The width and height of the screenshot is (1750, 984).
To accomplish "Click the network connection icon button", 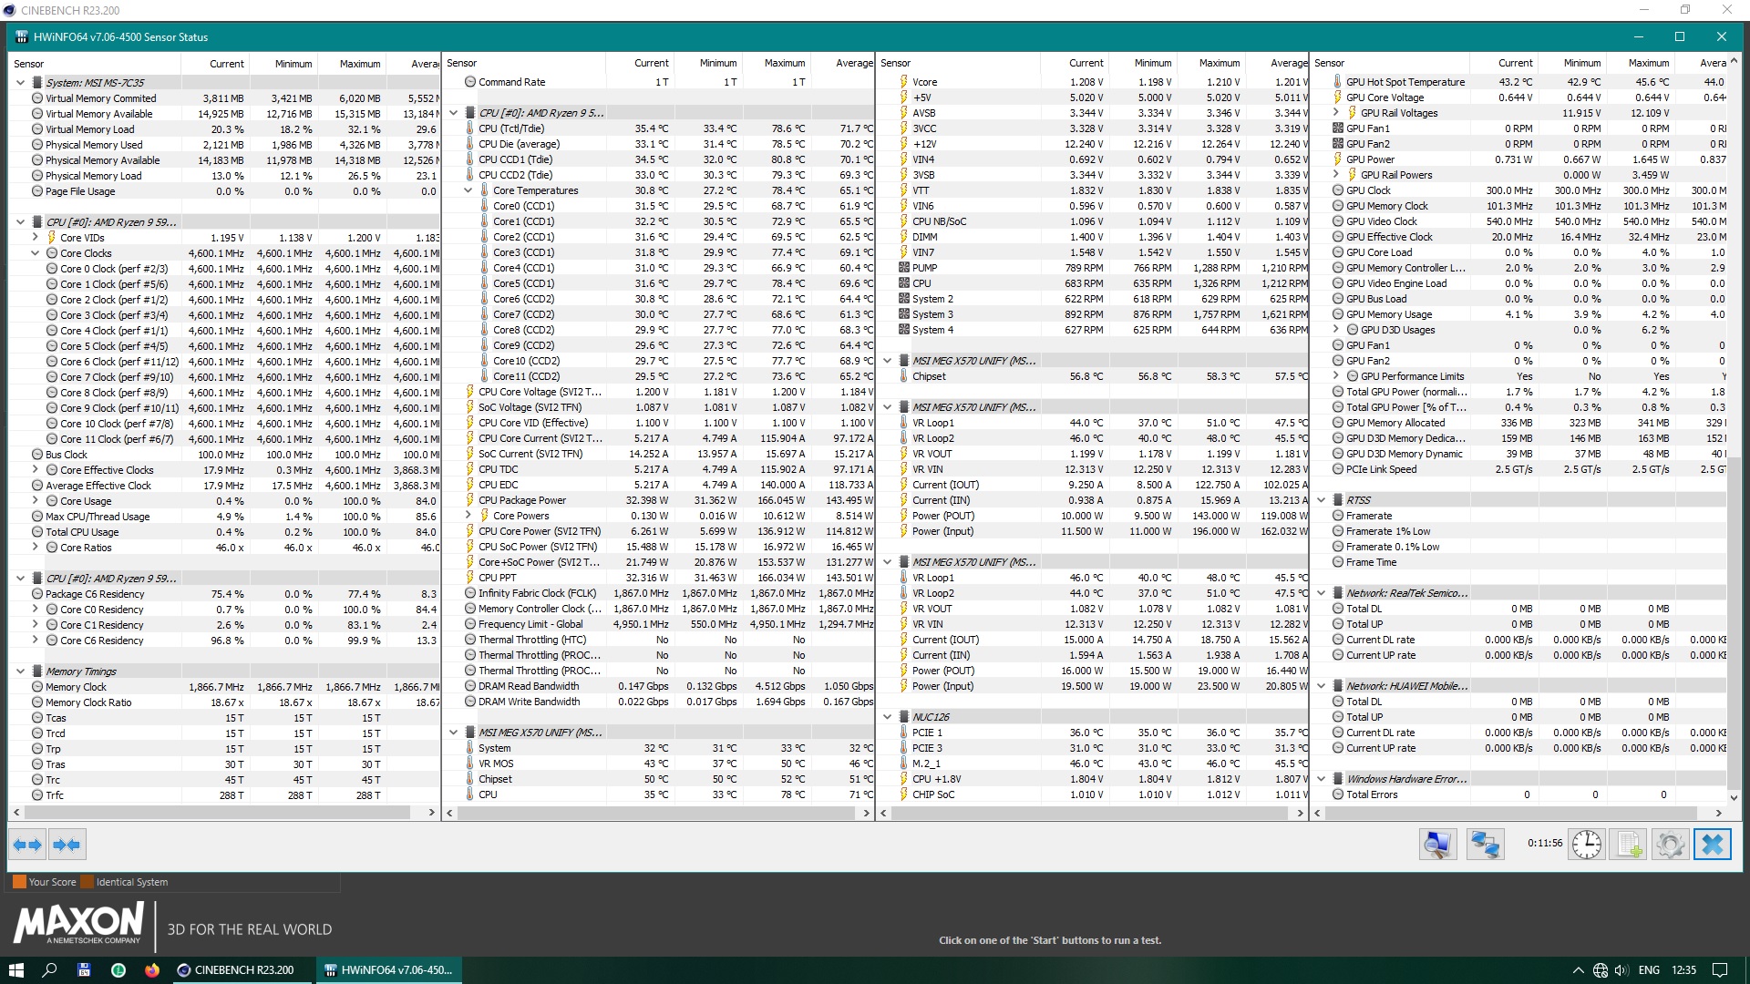I will 1485,845.
